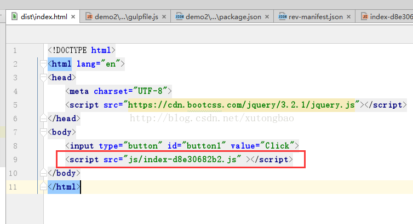413x224 pixels.
Task: Click the meta charset="UTF-8" tag
Action: (x=118, y=91)
